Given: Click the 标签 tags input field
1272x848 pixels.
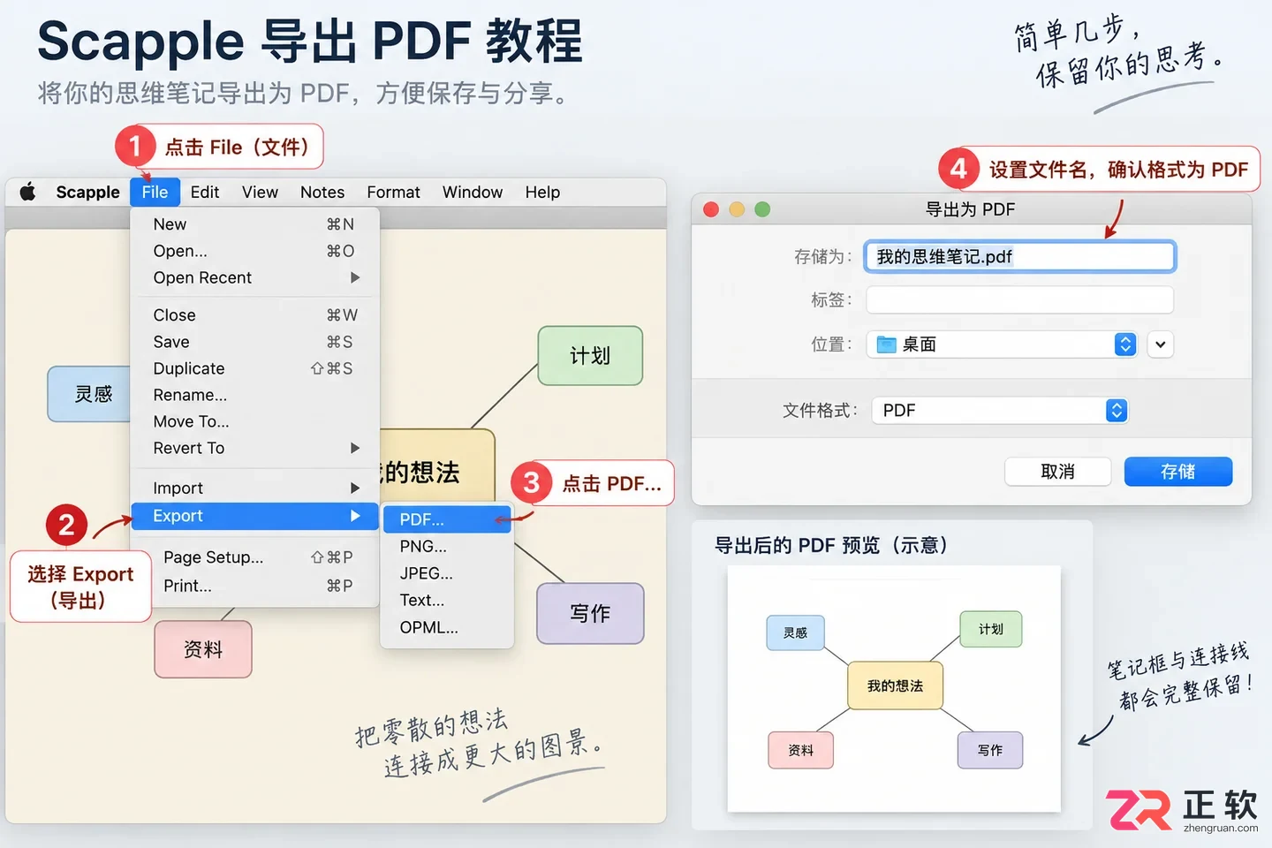Looking at the screenshot, I should 1020,300.
